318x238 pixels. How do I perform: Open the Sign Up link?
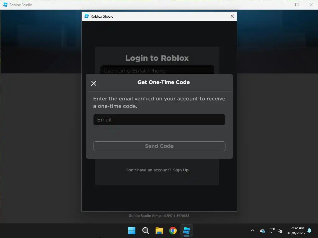click(x=181, y=170)
